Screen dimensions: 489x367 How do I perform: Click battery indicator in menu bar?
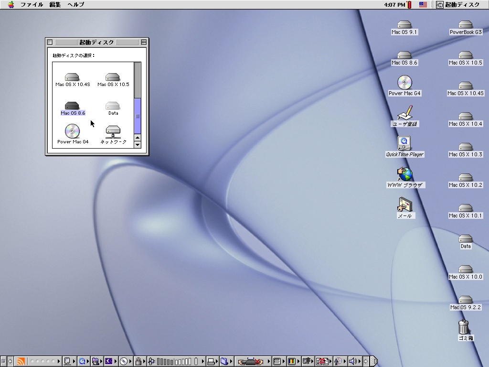(409, 4)
